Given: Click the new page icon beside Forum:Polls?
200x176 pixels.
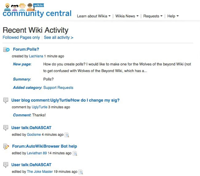Looking at the screenshot, I should pos(6,49).
